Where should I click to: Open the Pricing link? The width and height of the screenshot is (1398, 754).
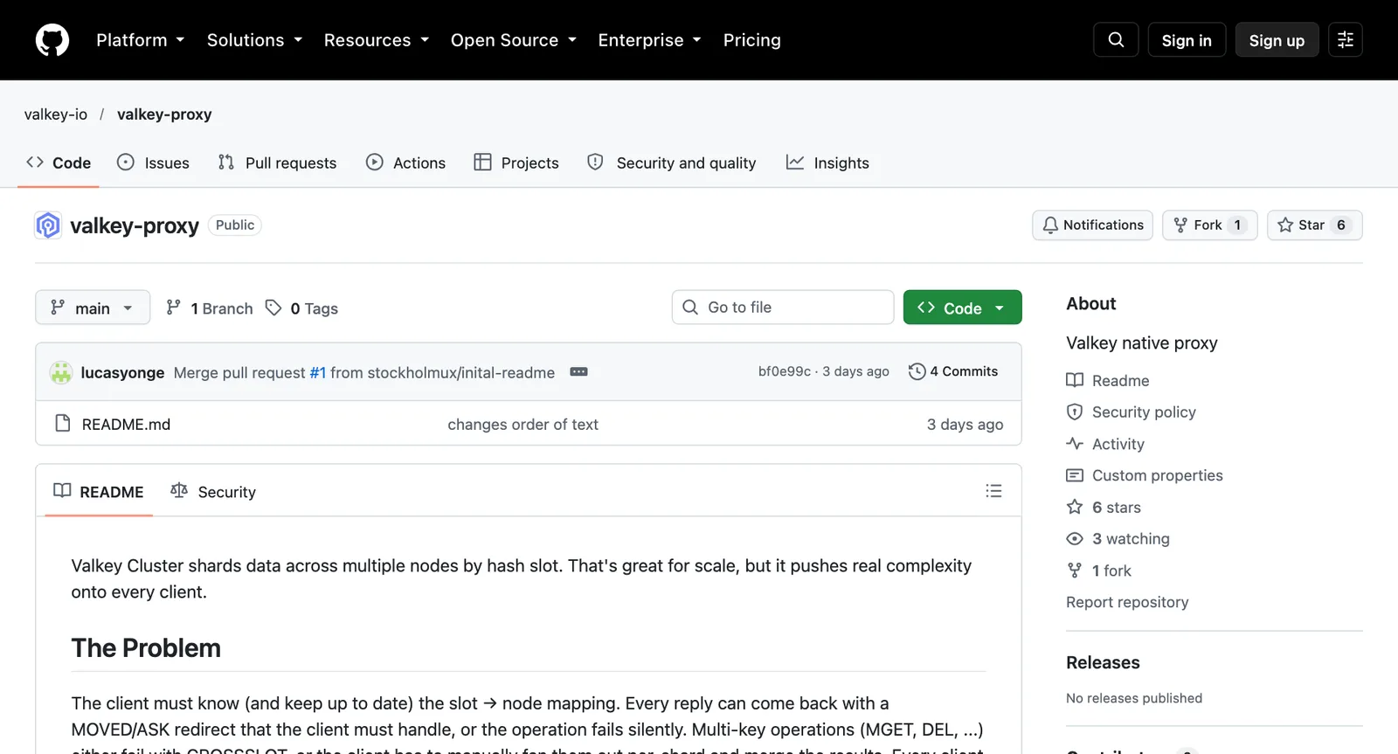[x=751, y=40]
